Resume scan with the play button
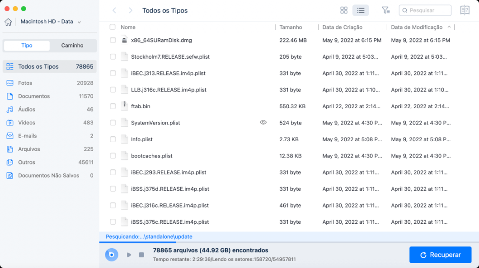 tap(129, 254)
